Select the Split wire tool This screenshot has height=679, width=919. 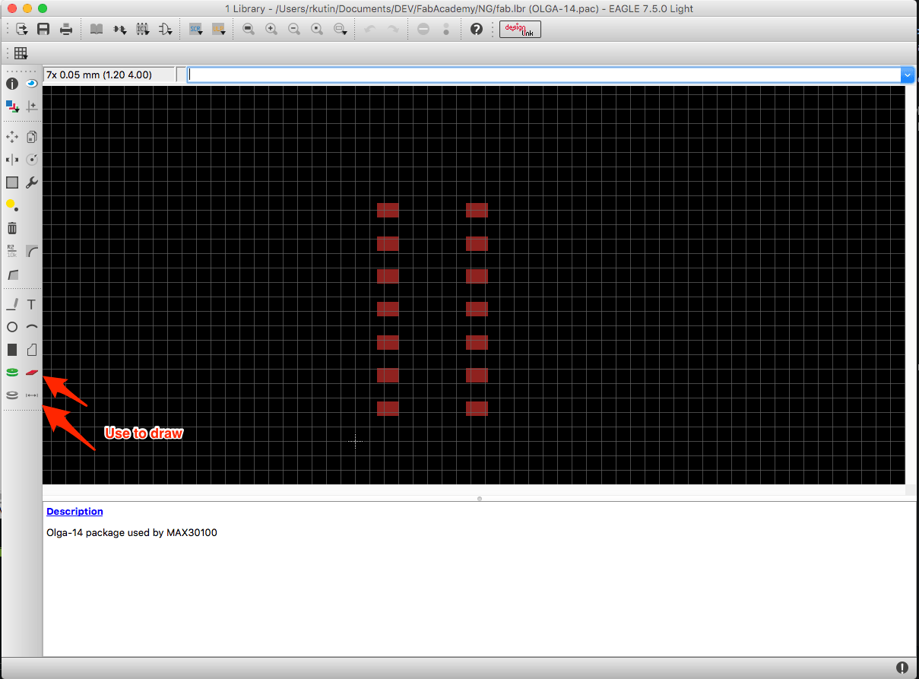(x=12, y=274)
